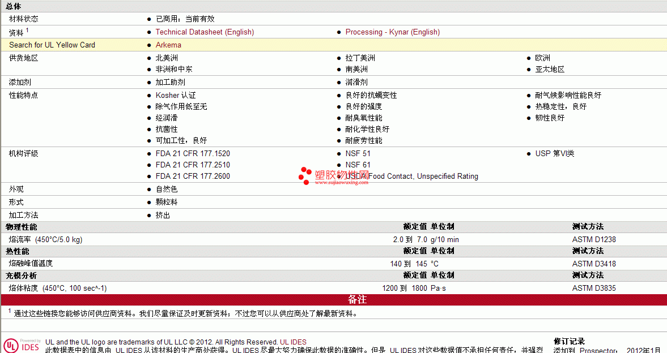Click the 自然色 appearance value
The width and height of the screenshot is (667, 353).
[167, 190]
